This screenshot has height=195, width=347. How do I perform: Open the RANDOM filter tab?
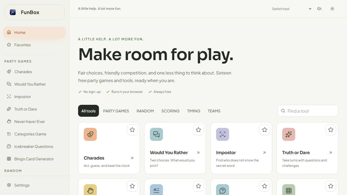click(145, 111)
